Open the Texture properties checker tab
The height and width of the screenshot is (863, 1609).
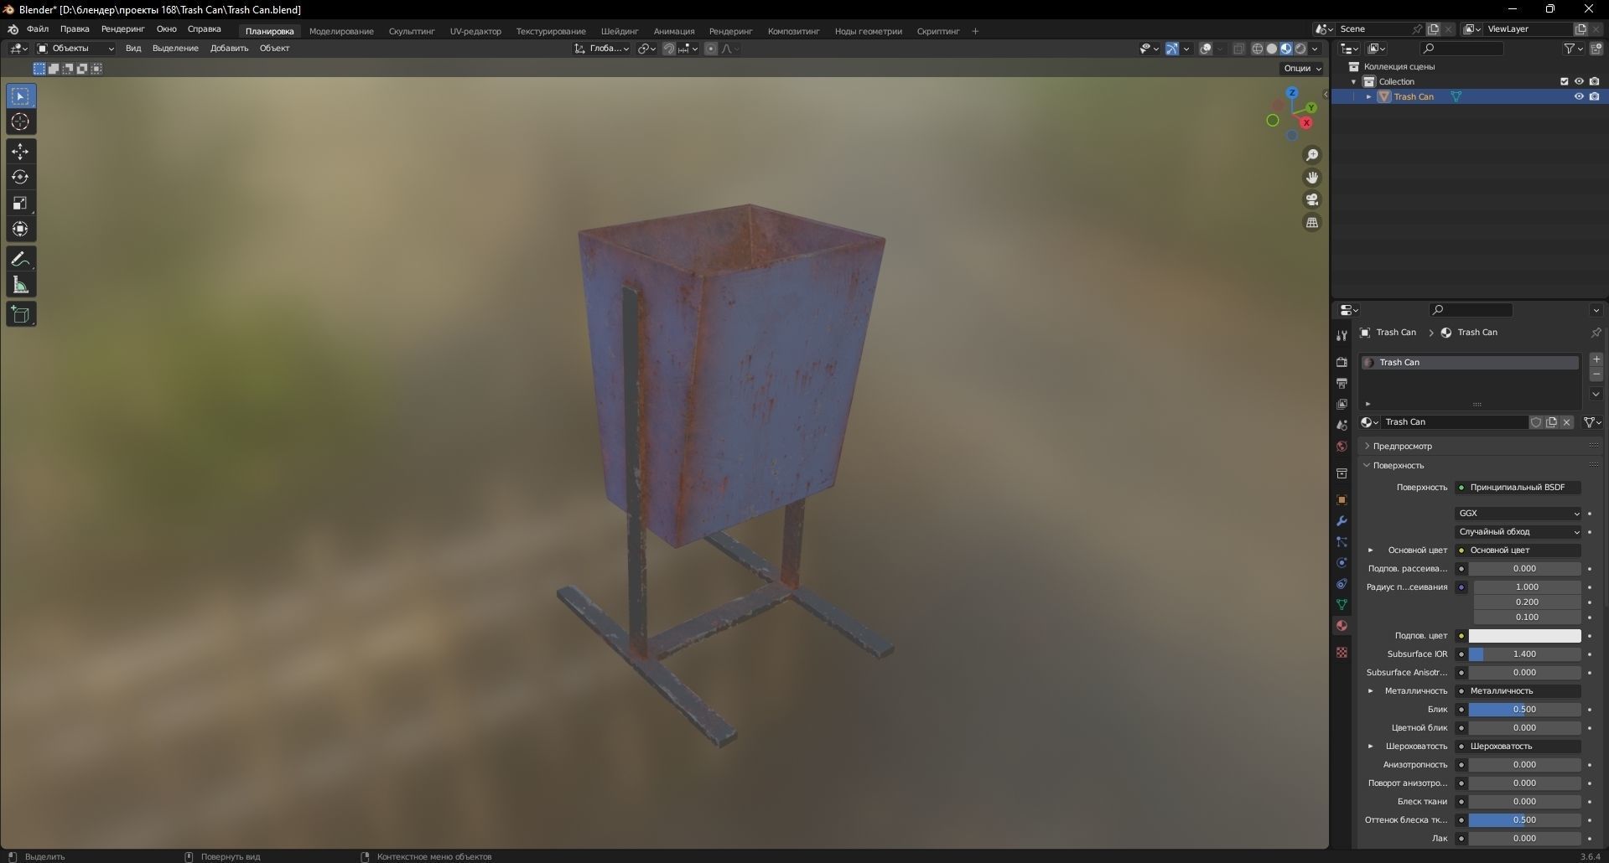tap(1342, 652)
